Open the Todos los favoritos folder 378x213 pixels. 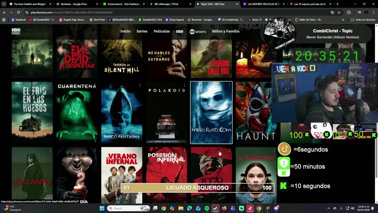pos(363,20)
